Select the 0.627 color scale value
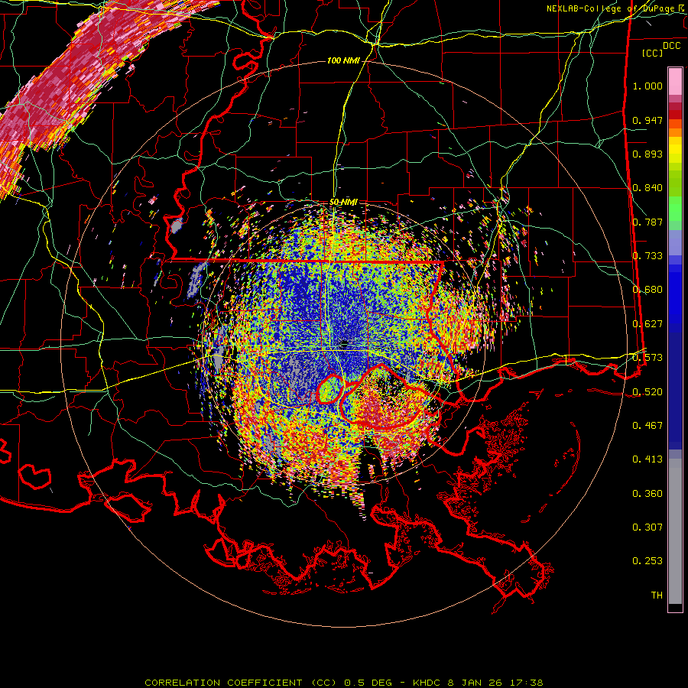This screenshot has width=688, height=688. (647, 324)
